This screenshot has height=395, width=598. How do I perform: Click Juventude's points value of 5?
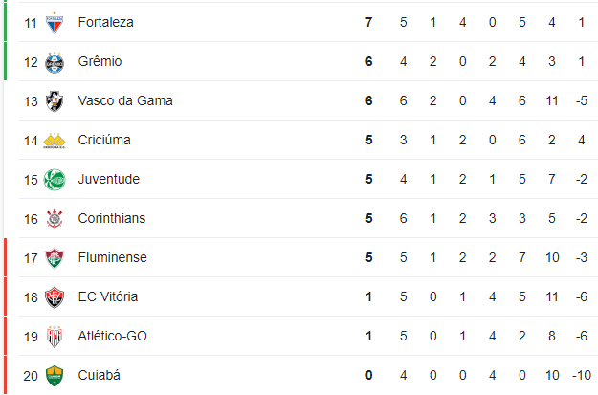(368, 179)
